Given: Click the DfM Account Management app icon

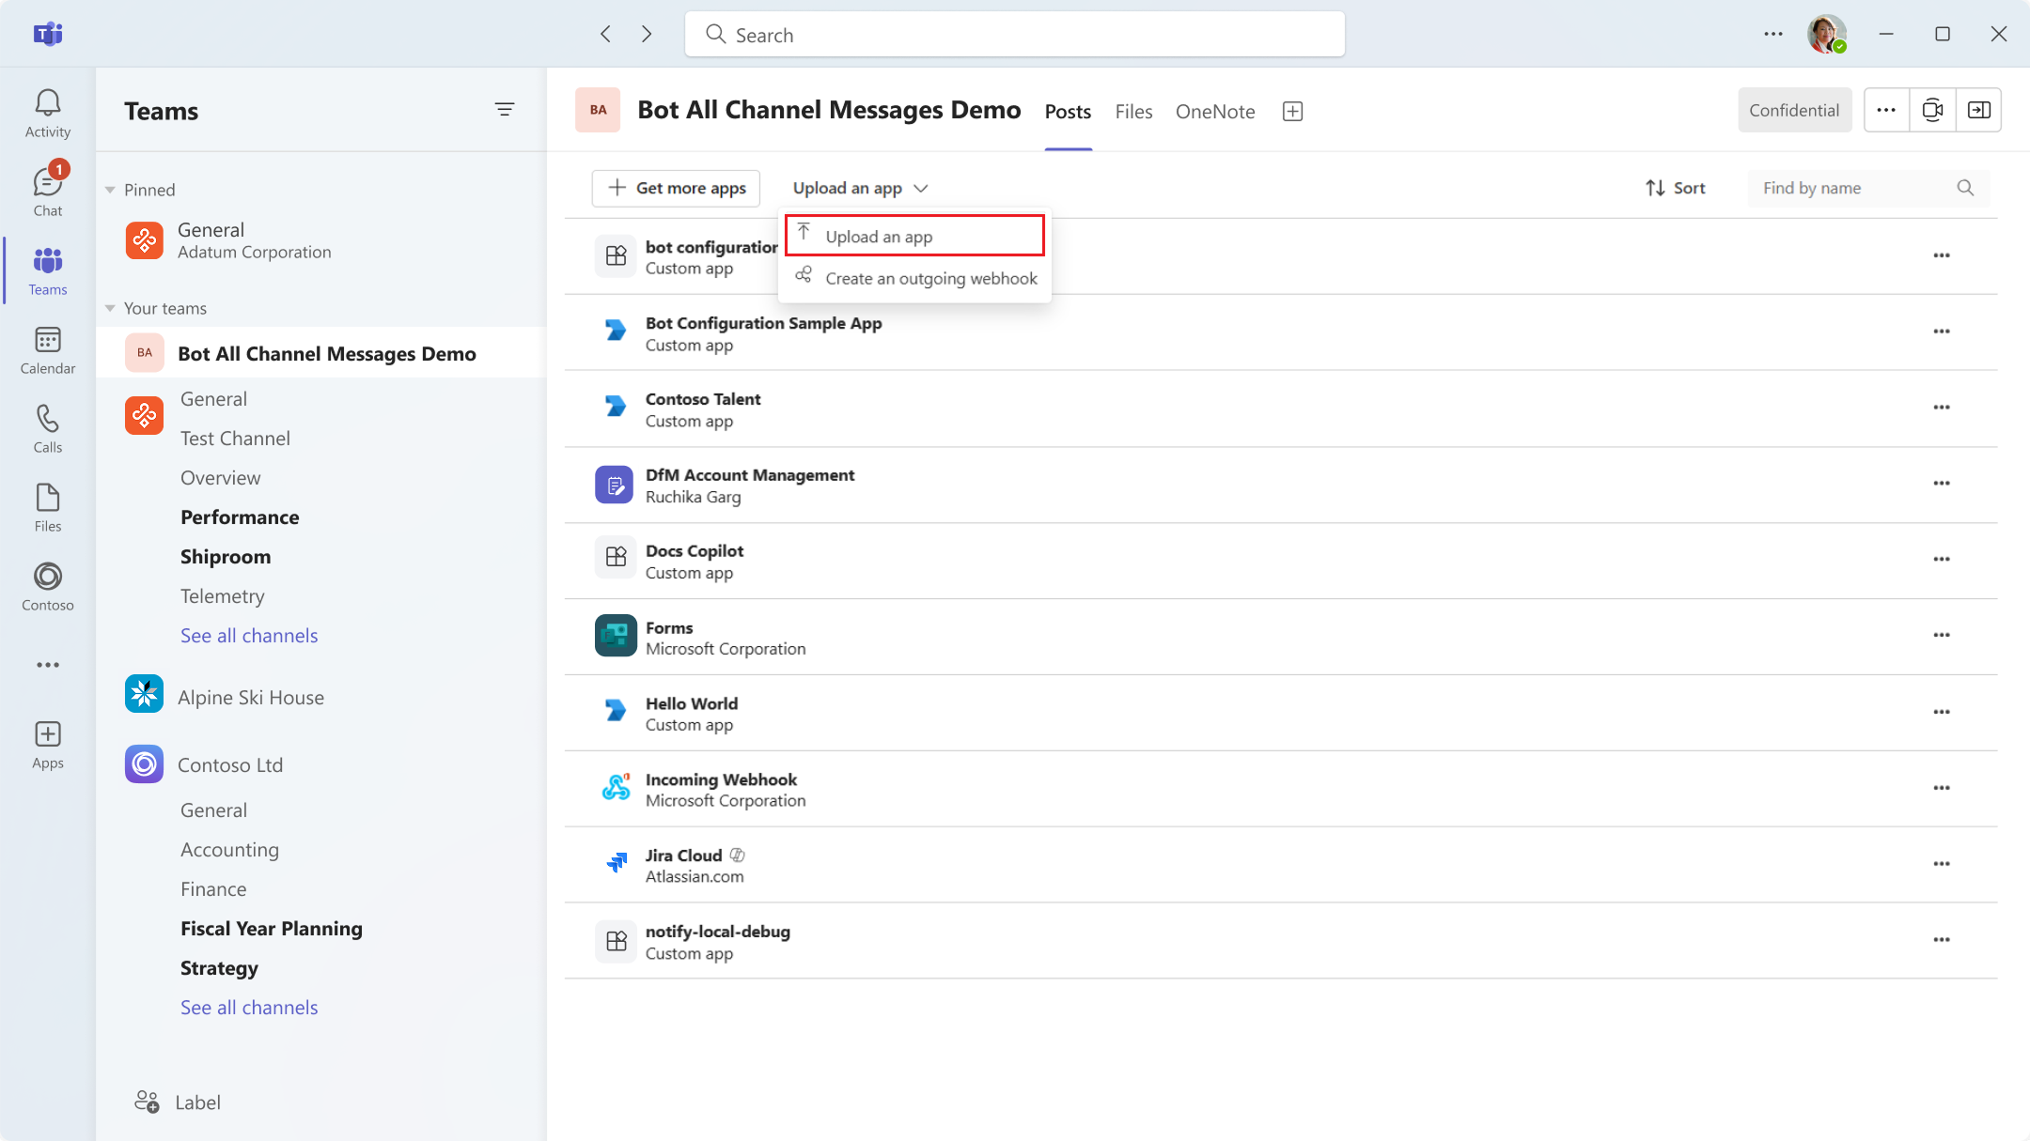Looking at the screenshot, I should pos(615,485).
